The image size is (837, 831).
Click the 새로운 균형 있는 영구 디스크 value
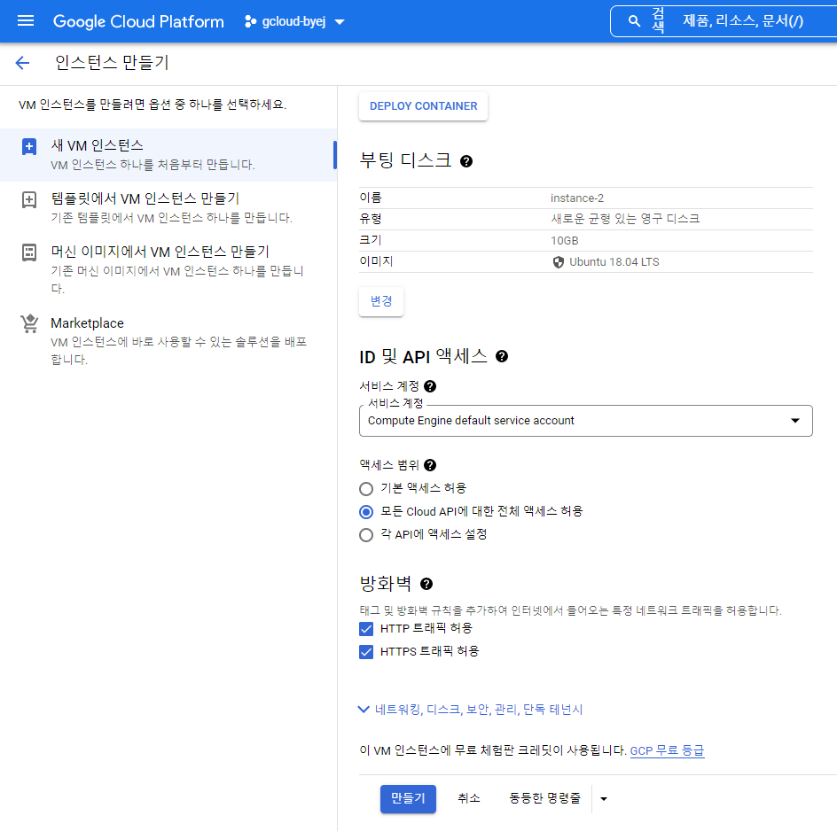(x=625, y=219)
